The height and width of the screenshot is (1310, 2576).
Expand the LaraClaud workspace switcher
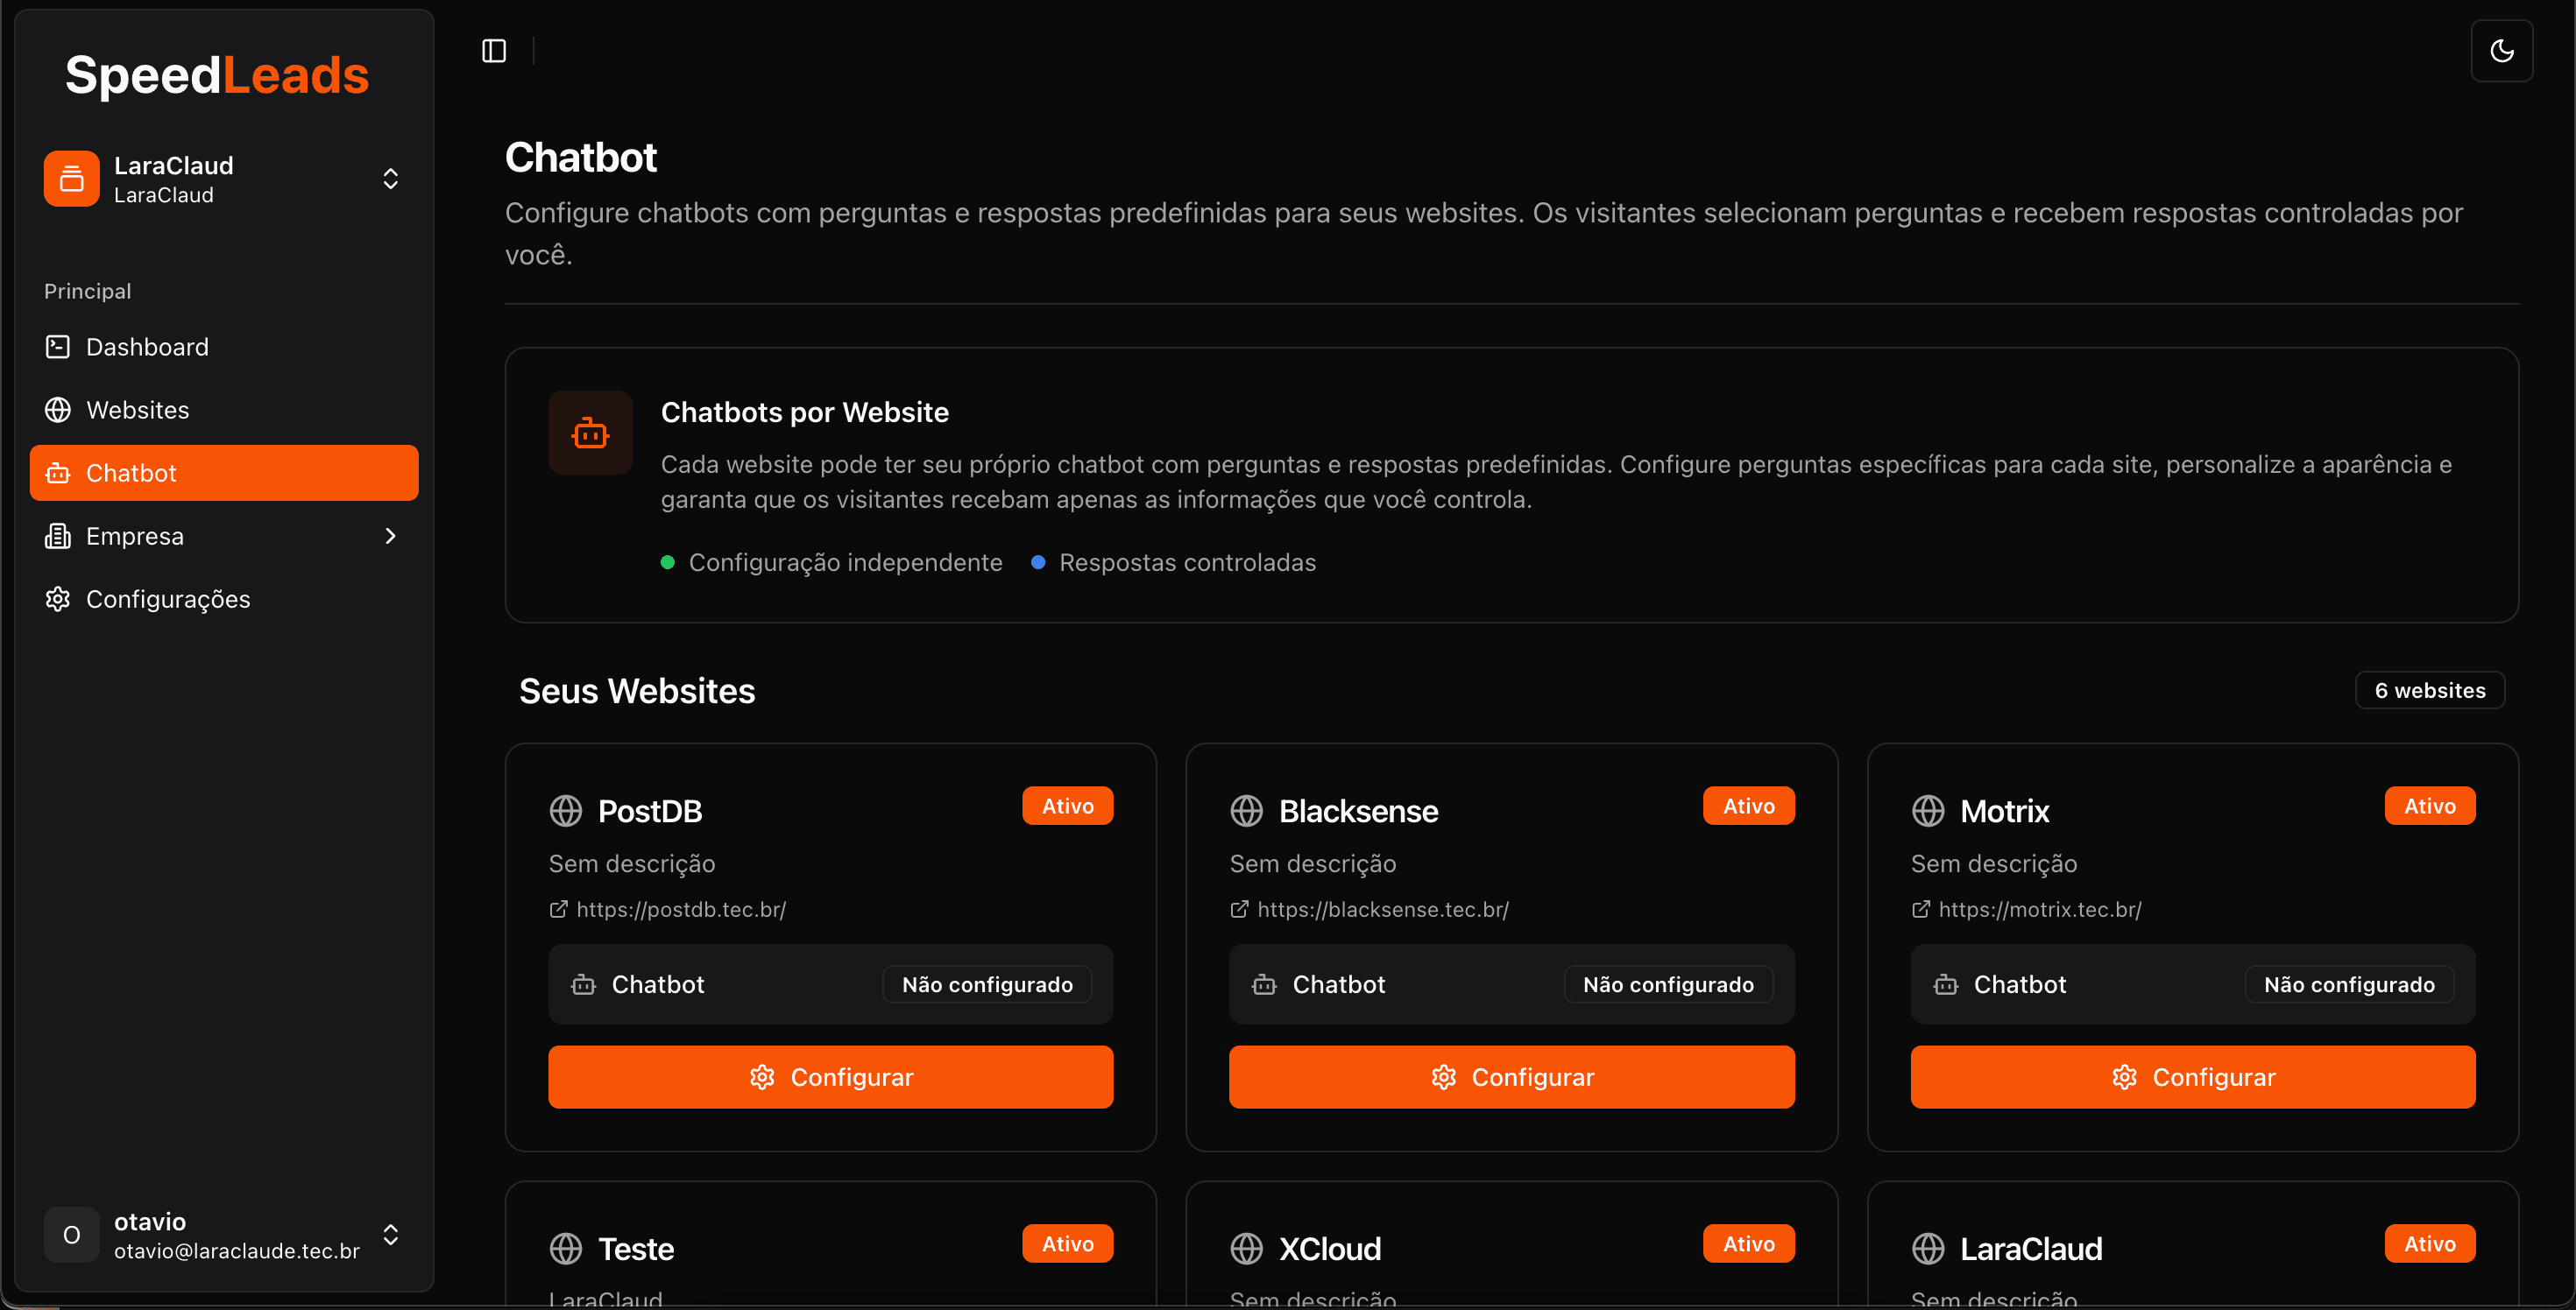[390, 178]
